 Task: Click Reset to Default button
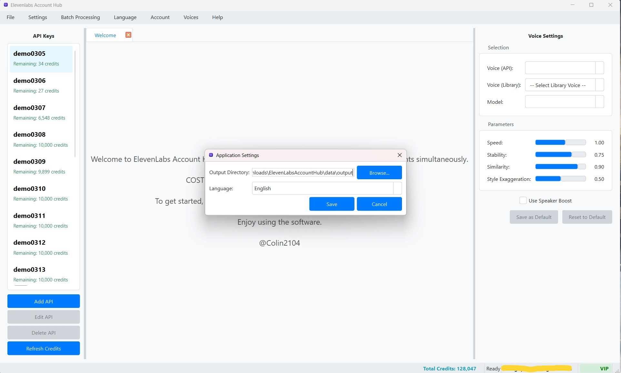[587, 217]
